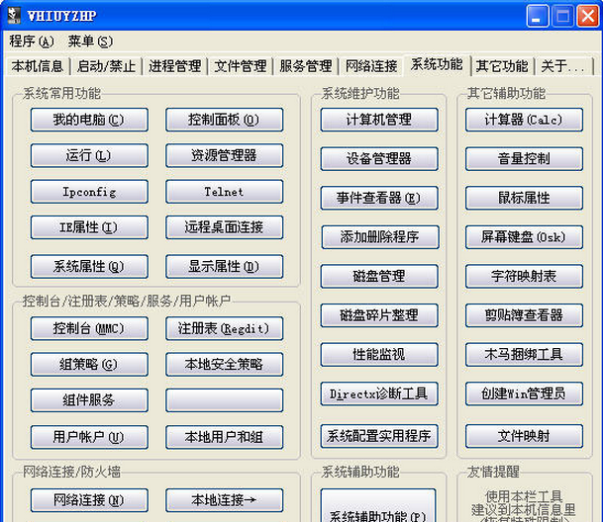Open 系统属性(Q)
The width and height of the screenshot is (603, 522).
(x=89, y=267)
